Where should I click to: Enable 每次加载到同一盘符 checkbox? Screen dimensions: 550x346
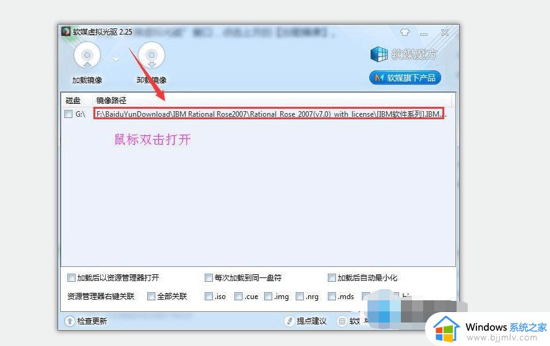point(208,277)
